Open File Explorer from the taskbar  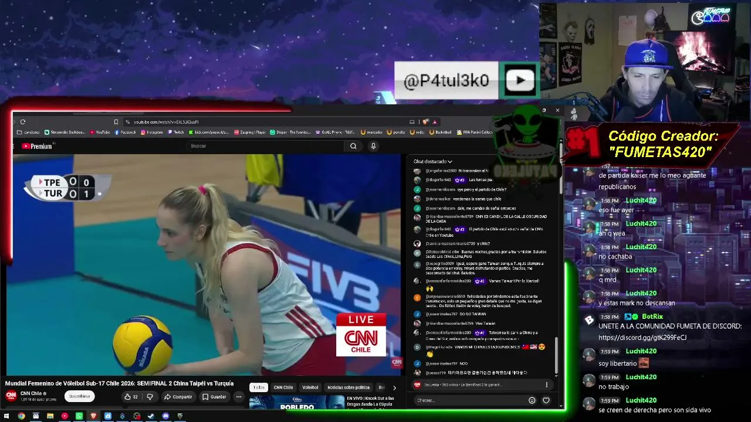pyautogui.click(x=50, y=416)
